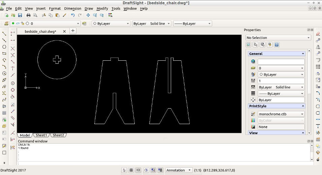Toggle Ortho mode in the status bar
Viewport: 322px width, 175px height.
[138, 170]
